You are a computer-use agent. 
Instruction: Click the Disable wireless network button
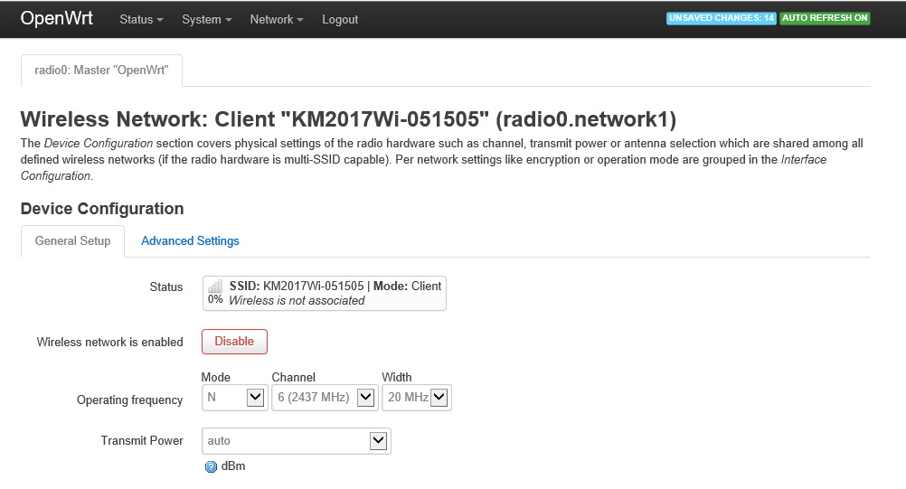[234, 341]
